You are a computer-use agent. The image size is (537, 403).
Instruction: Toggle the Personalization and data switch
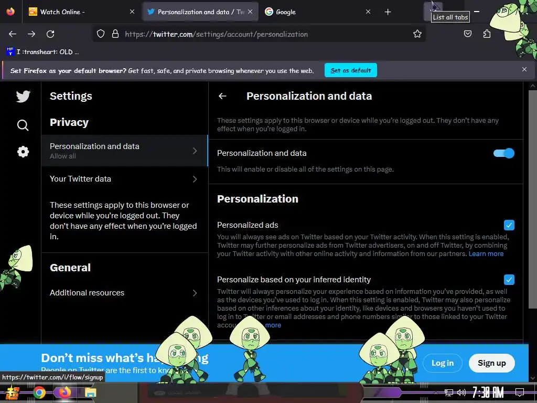[x=504, y=153]
